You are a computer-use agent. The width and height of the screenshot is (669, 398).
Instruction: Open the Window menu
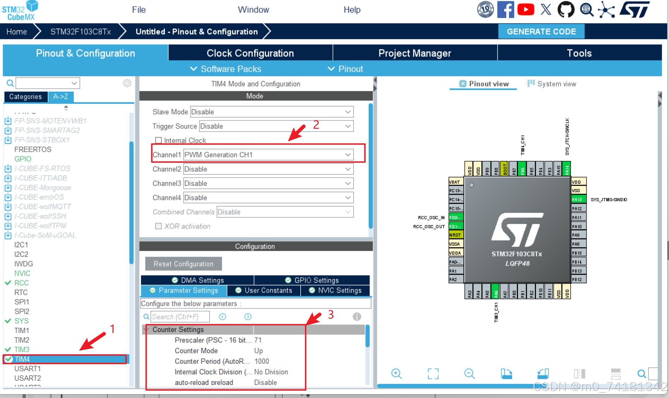coord(253,10)
